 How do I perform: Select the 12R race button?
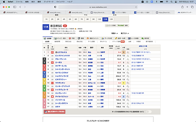tap(111, 19)
